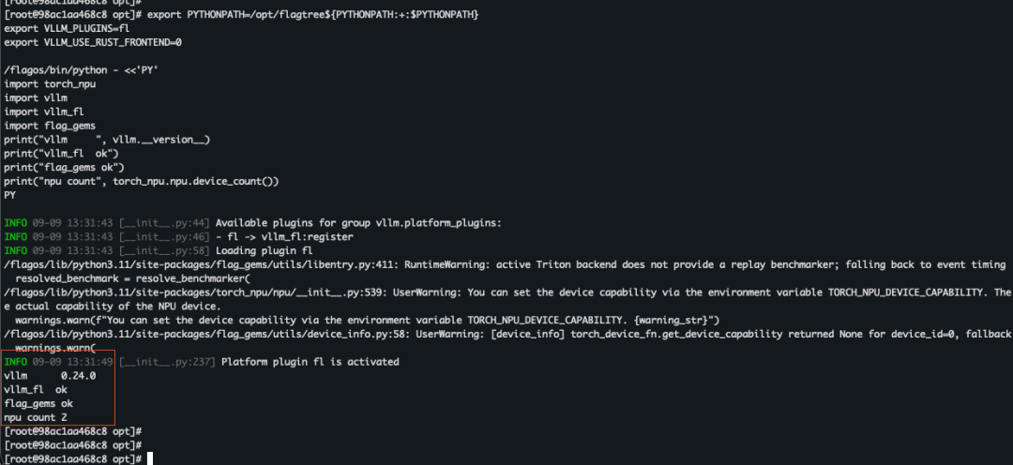Click the terminal cursor at the last prompt
Viewport: 1013px width, 465px height.
click(150, 458)
